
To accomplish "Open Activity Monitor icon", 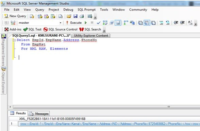I will coord(90,16).
